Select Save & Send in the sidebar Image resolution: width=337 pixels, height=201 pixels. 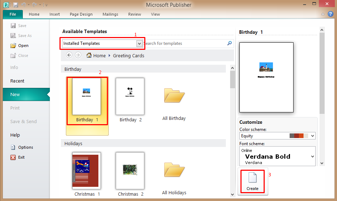coord(24,122)
